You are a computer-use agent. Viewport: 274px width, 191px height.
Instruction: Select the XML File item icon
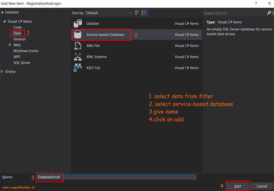coord(78,46)
